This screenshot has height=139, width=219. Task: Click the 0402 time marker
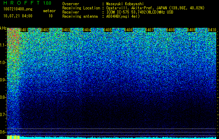45,30
